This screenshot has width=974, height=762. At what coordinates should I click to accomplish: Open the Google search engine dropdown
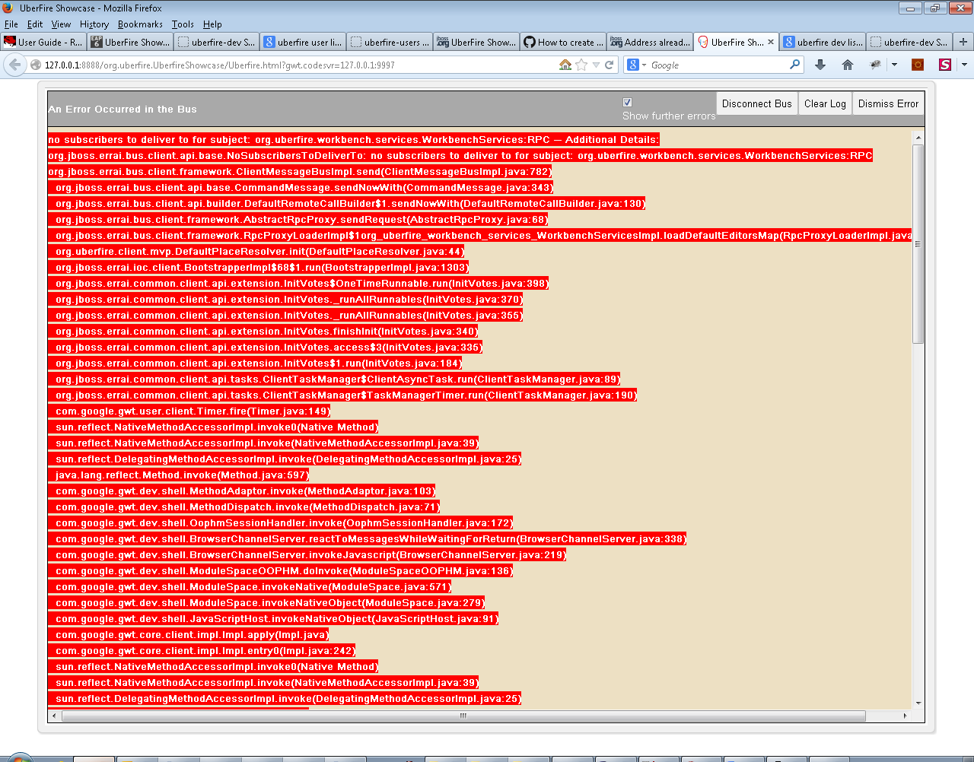coord(636,65)
